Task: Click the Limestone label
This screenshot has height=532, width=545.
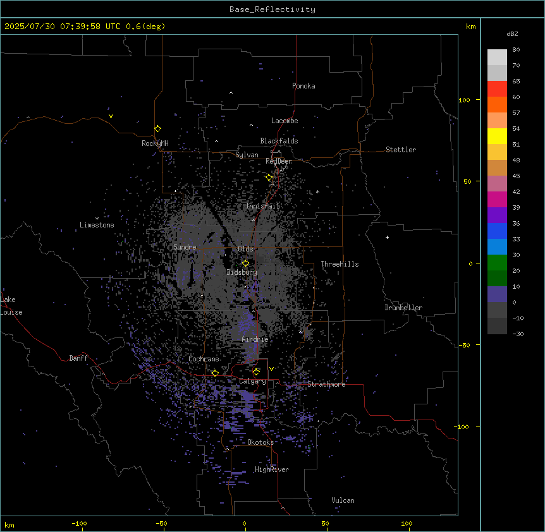Action: pyautogui.click(x=97, y=225)
